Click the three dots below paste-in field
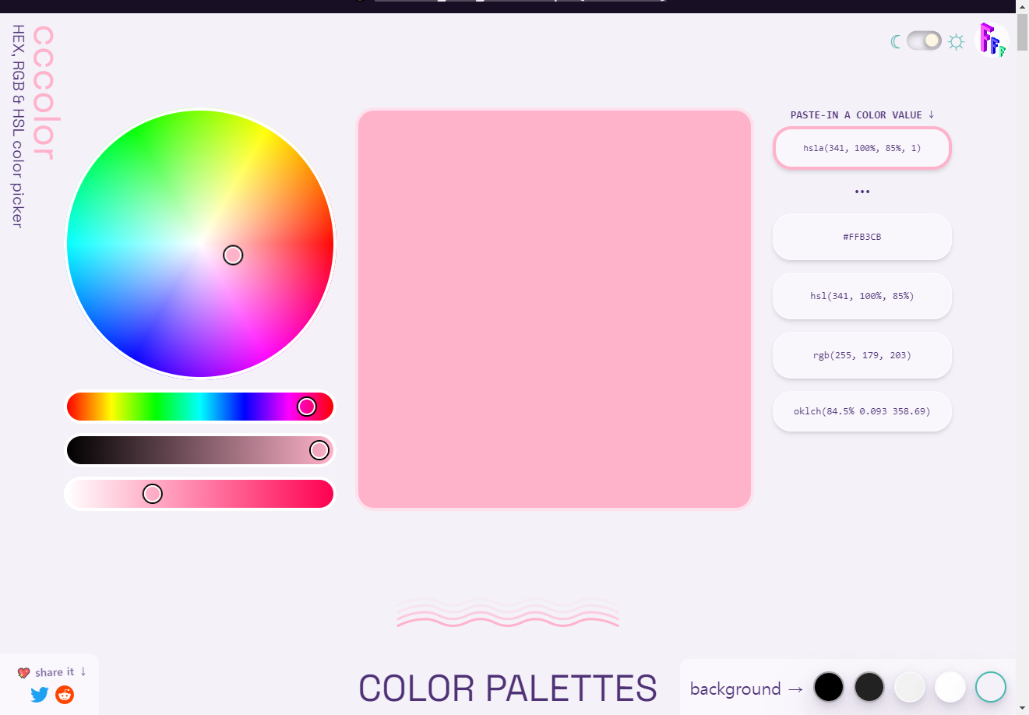 862,192
